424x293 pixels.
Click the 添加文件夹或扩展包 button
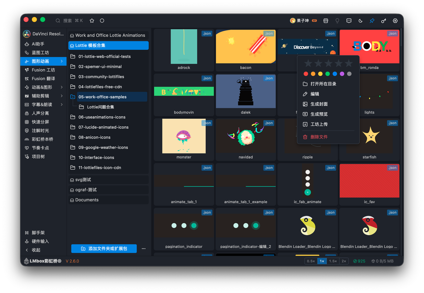(x=104, y=249)
